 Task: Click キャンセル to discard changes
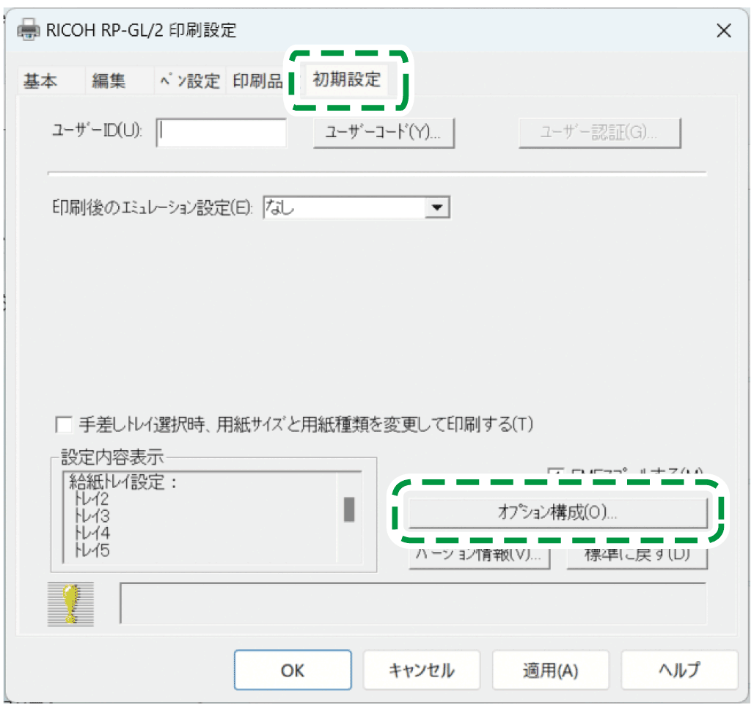click(x=422, y=669)
